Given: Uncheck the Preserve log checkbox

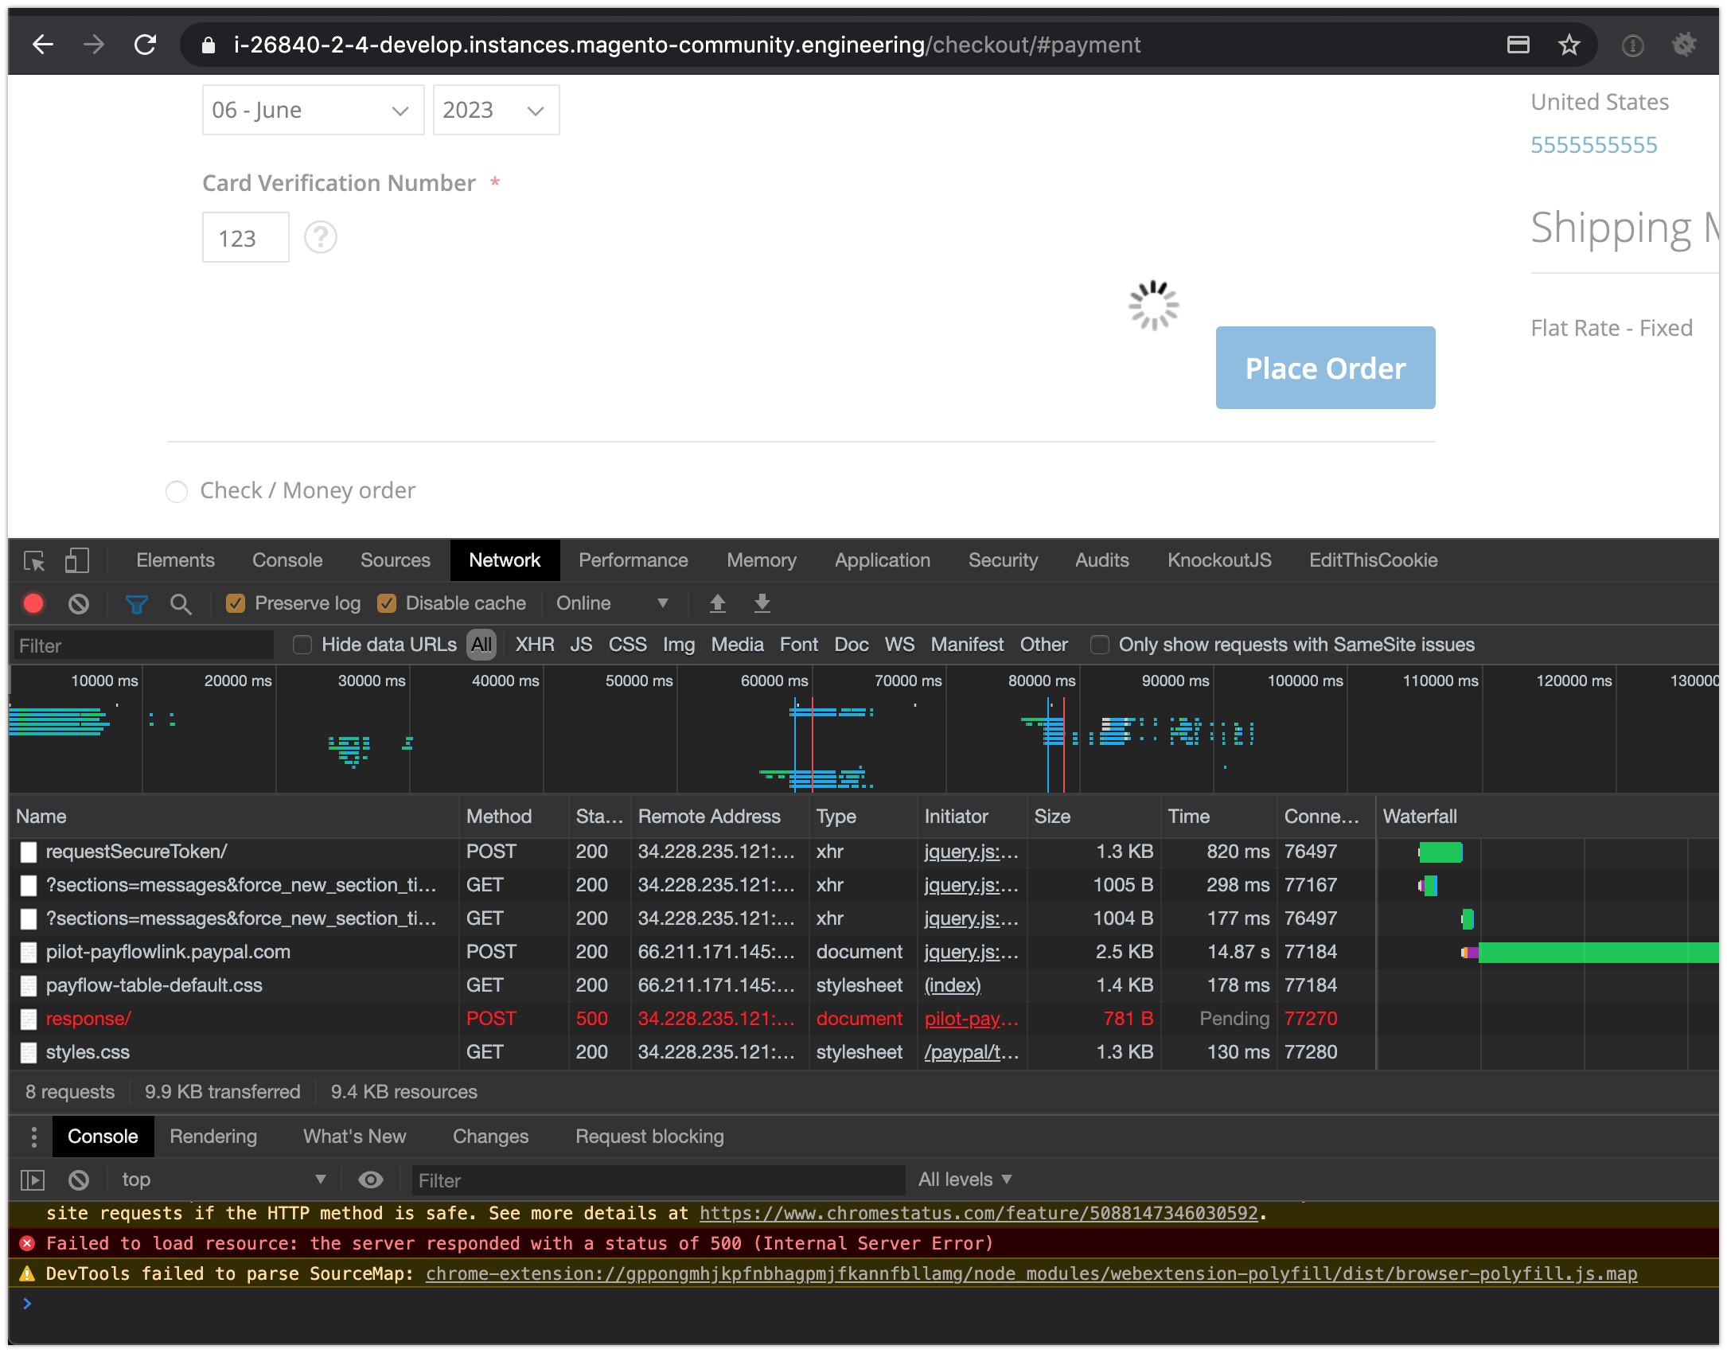Looking at the screenshot, I should click(x=236, y=604).
